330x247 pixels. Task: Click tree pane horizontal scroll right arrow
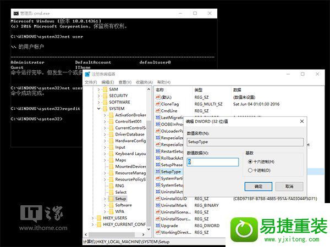144,234
